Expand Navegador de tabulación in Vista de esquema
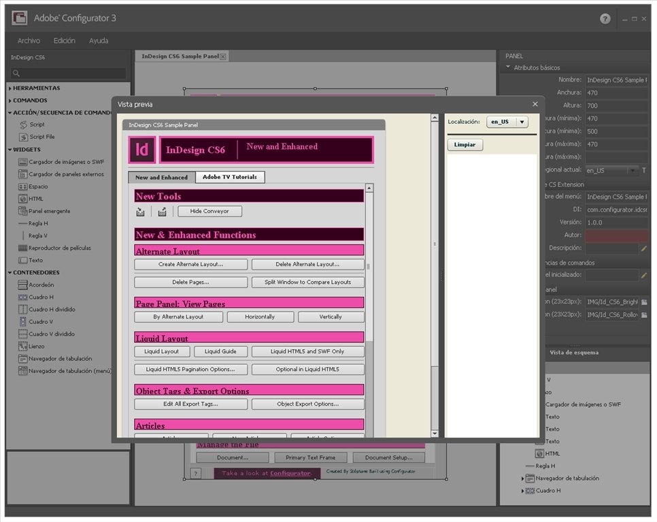Viewport: 657px width, 522px height. pyautogui.click(x=522, y=478)
